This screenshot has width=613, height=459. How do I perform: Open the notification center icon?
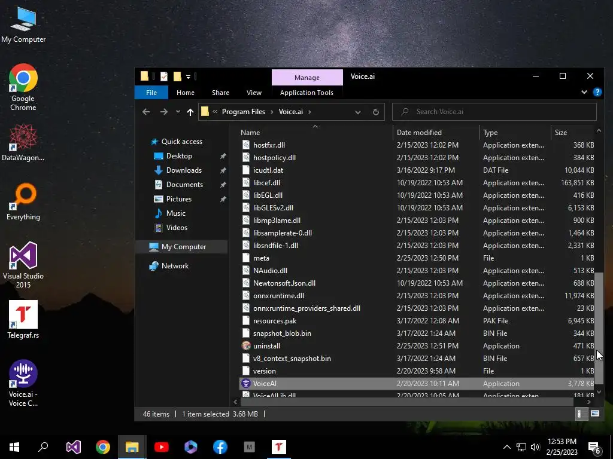pyautogui.click(x=594, y=448)
